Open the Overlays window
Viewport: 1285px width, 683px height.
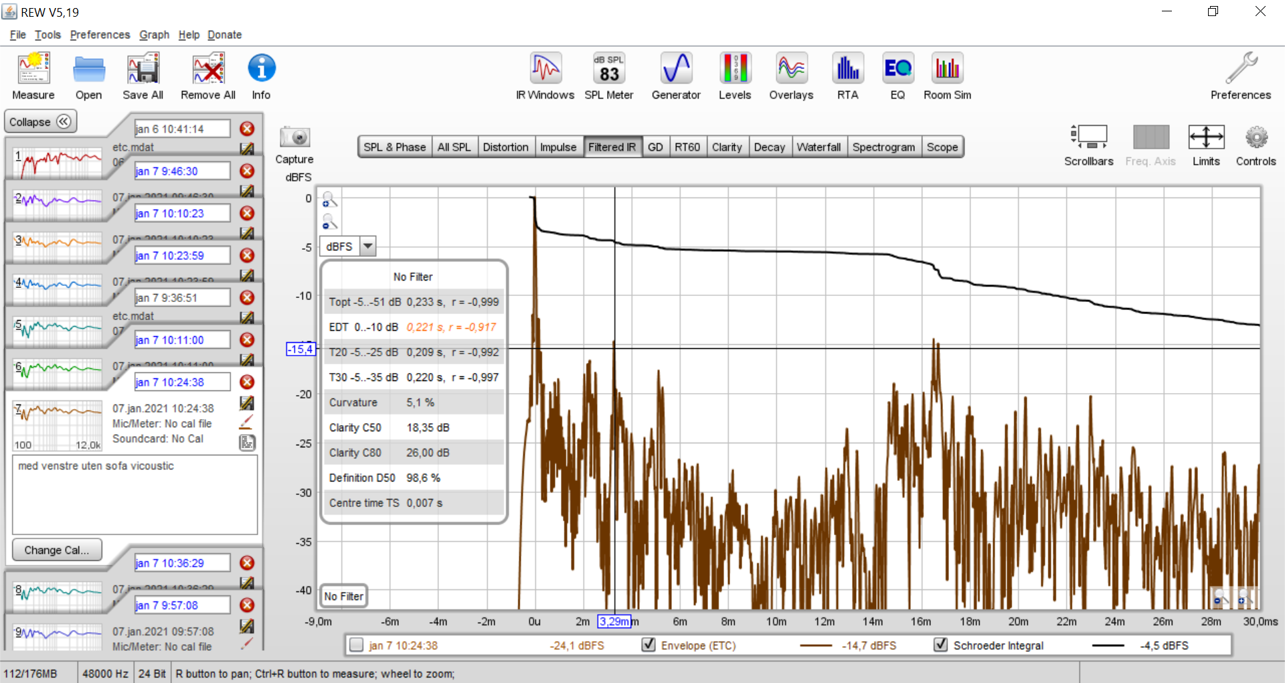(792, 68)
